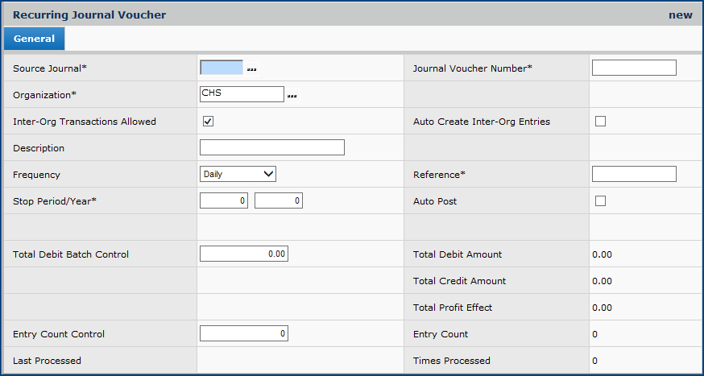
Task: Open the Source Journal lookup ellipsis
Action: (251, 70)
